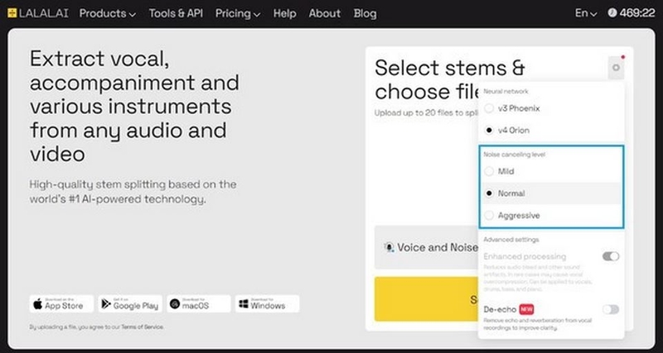Choose Aggressive noise canceling level
Screen dimensions: 663x353
coord(489,215)
